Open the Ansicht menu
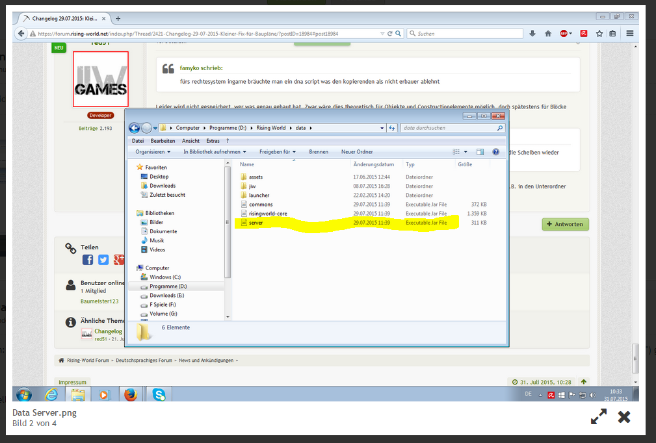Viewport: 656px width, 443px height. (190, 141)
